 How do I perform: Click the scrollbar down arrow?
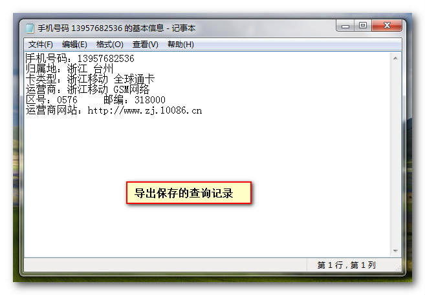(395, 251)
